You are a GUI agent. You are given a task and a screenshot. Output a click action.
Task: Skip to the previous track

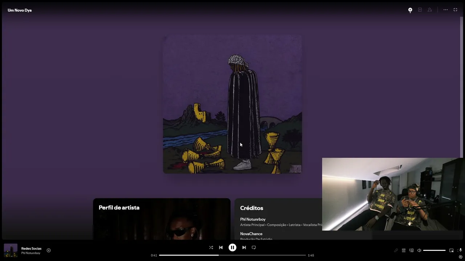[221, 248]
